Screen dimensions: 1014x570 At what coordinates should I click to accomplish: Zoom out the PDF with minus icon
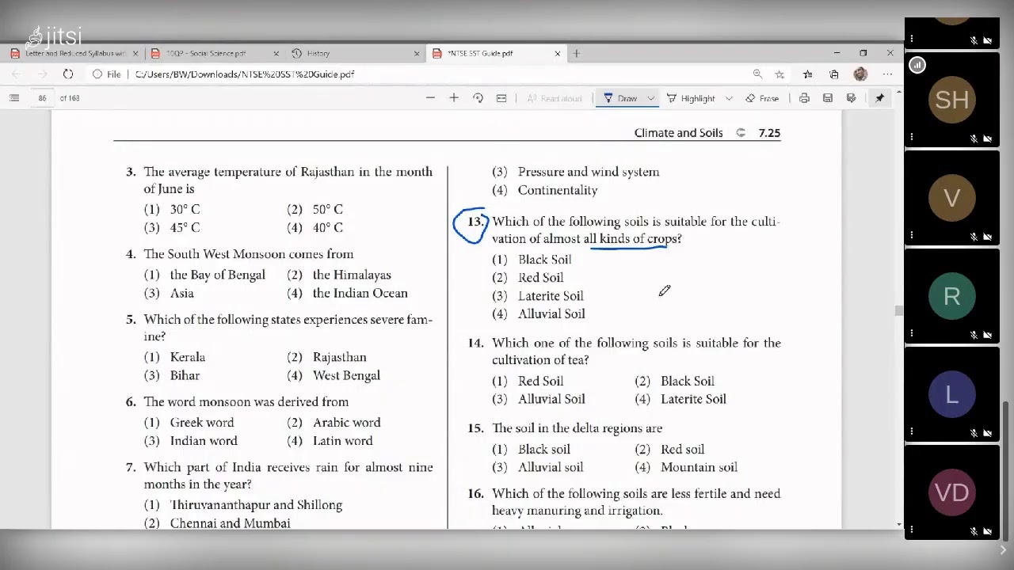point(430,98)
